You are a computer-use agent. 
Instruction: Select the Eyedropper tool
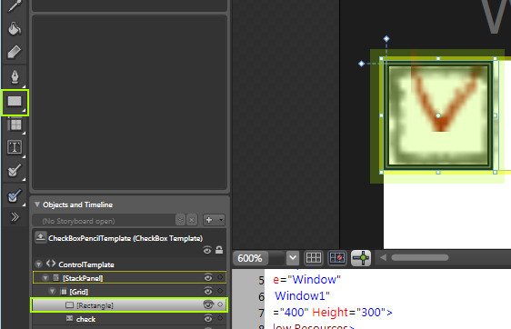pos(14,5)
